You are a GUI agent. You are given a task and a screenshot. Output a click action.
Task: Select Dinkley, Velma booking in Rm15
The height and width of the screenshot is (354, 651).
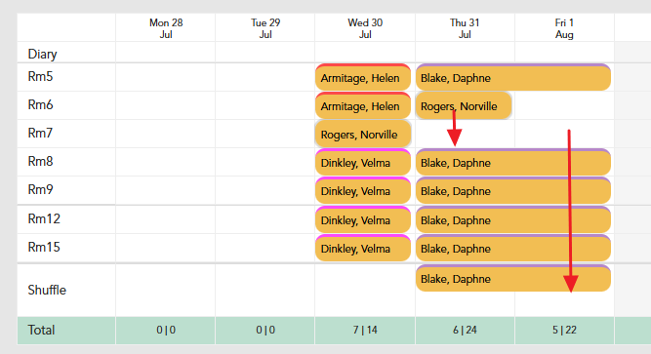(363, 248)
